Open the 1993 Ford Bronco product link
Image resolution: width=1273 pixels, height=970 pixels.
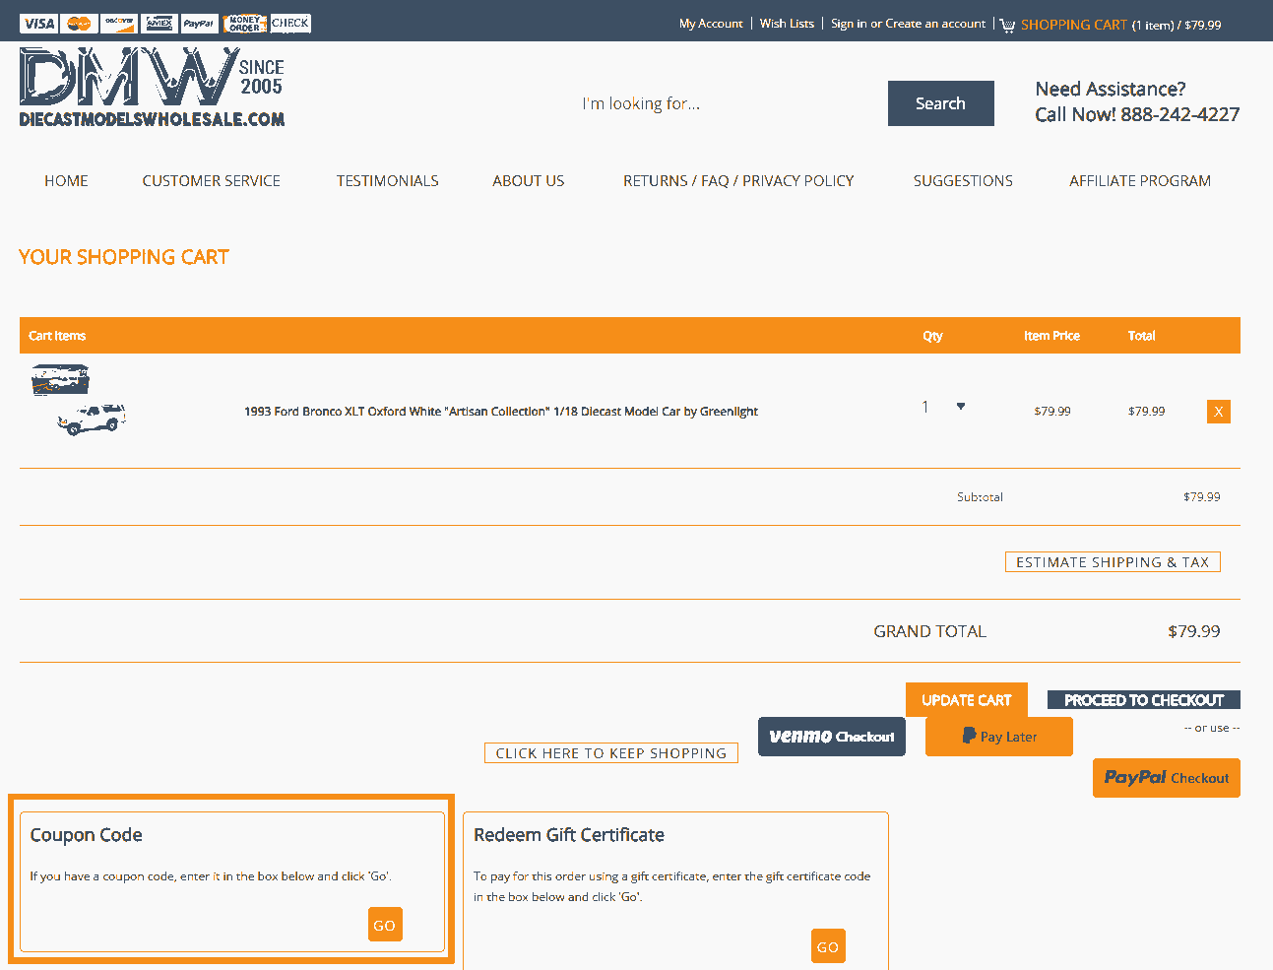point(500,412)
